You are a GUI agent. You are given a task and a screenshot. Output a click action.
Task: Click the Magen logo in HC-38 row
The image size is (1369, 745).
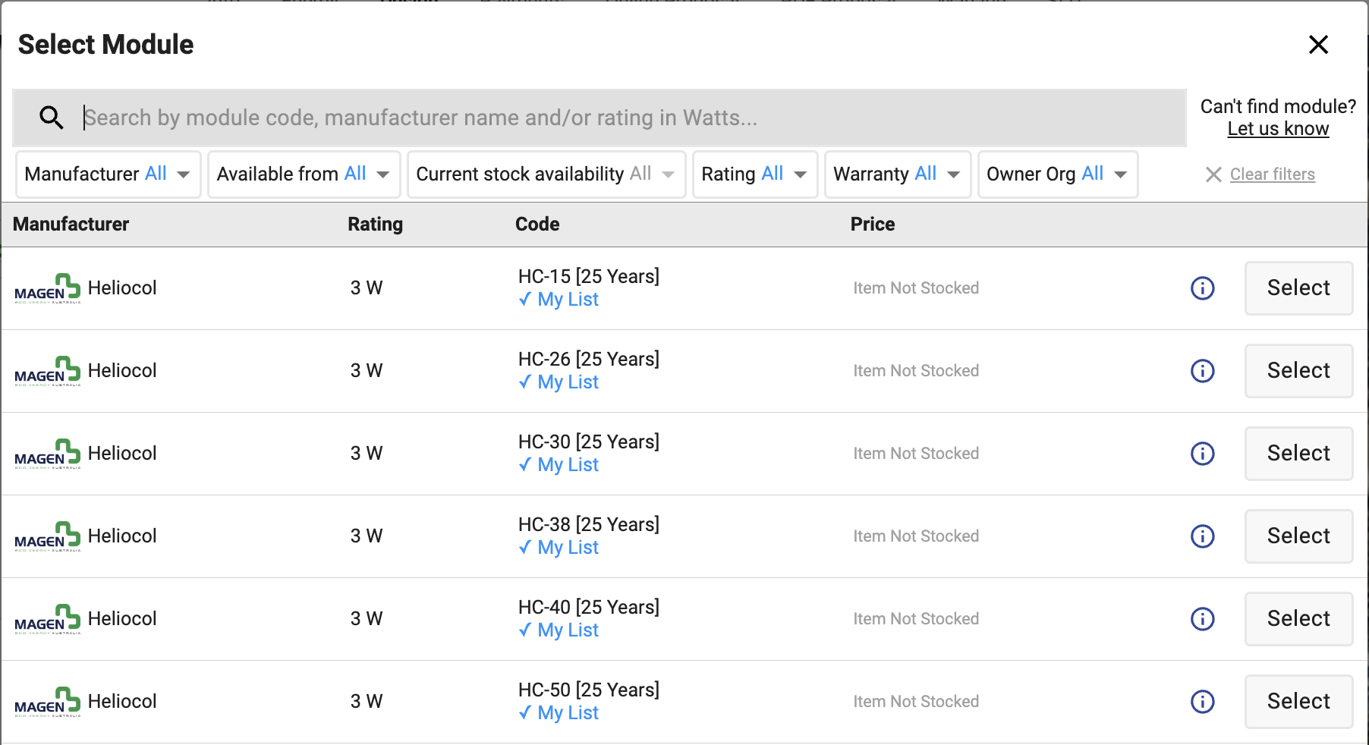47,536
